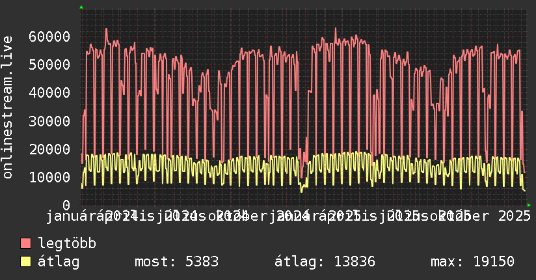Click the yellow átlag legend swatch

point(26,262)
